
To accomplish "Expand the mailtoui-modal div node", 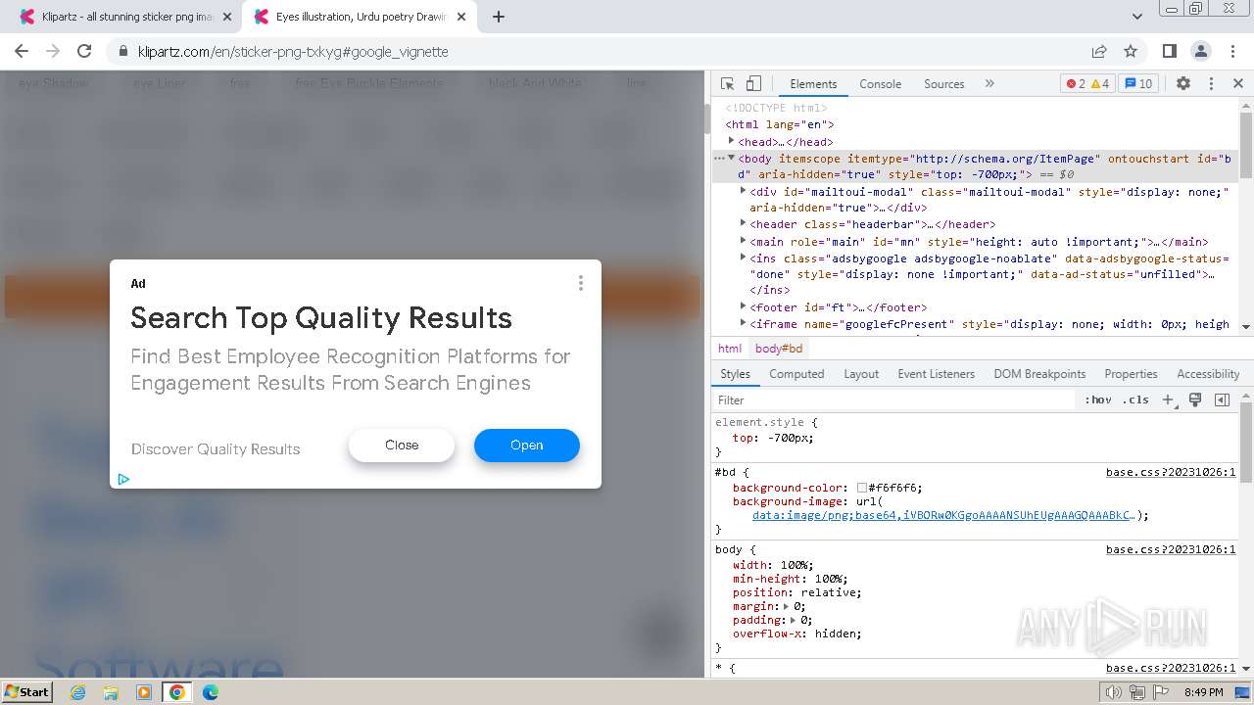I will click(743, 191).
